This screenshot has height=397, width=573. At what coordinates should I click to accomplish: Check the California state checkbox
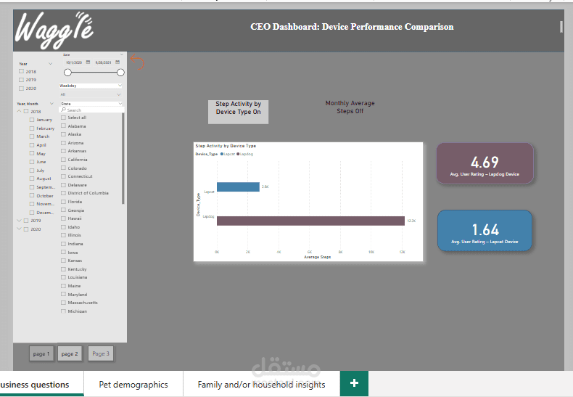pos(63,160)
